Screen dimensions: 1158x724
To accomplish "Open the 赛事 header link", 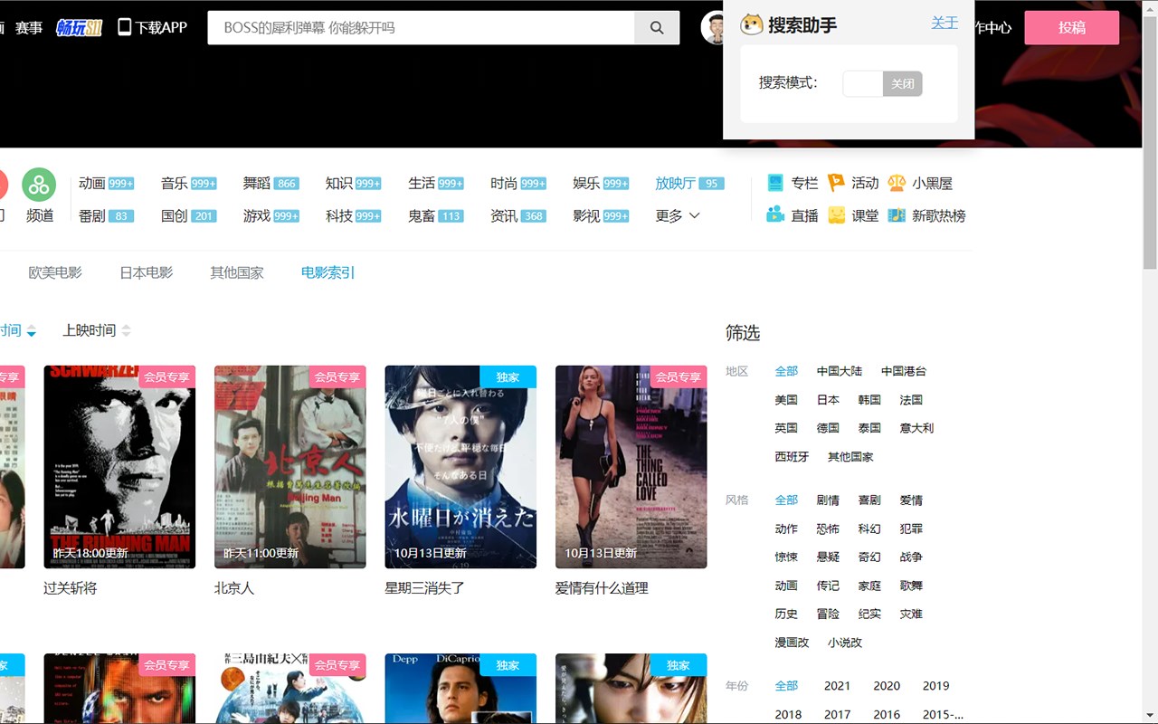I will click(x=29, y=28).
